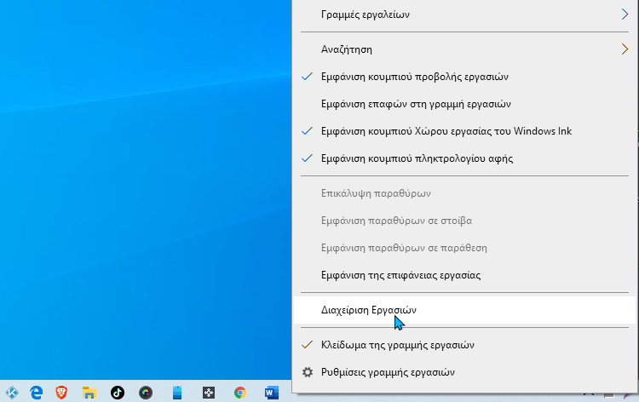Choose Εμφάνιση παραθύρων σε στοίβα
This screenshot has width=639, height=402.
pos(464,221)
